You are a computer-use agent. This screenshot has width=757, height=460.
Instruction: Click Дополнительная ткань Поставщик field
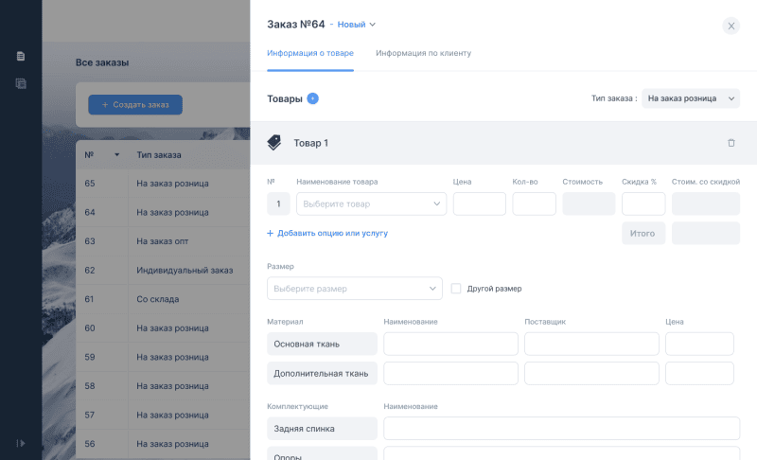click(591, 373)
